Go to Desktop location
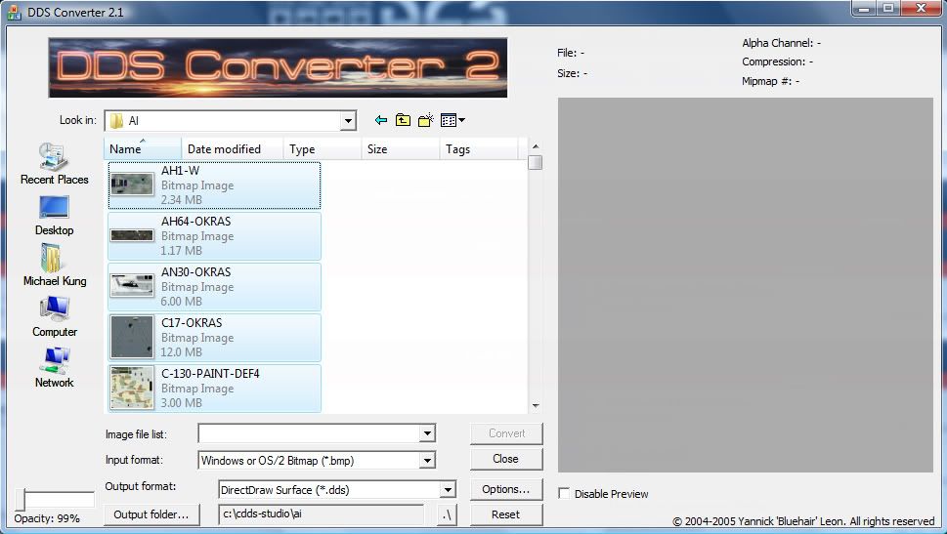 tap(54, 216)
